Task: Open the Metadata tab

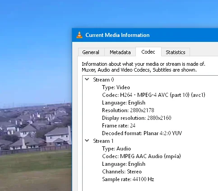Action: click(120, 52)
